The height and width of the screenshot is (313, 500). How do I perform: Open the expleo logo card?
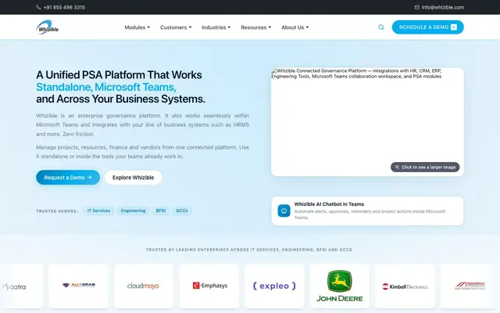274,286
